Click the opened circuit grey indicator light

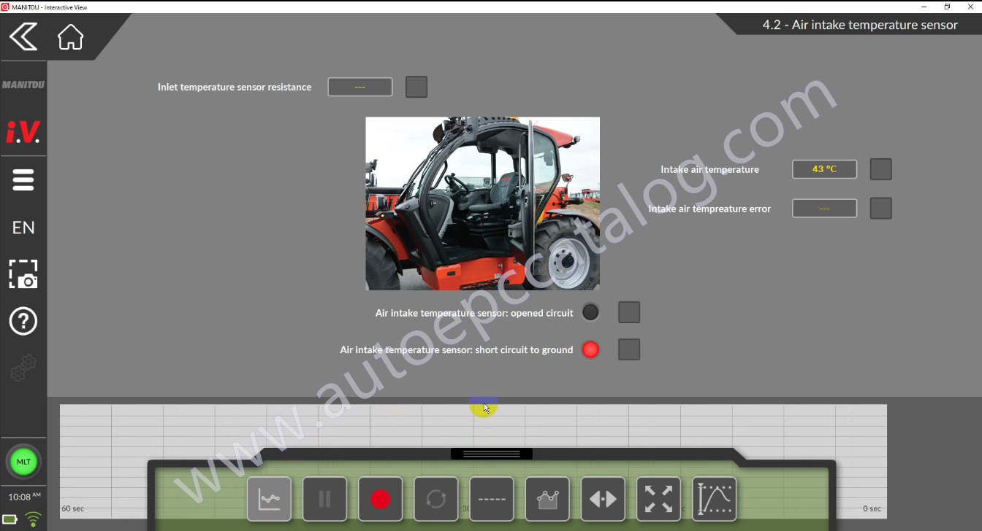(590, 312)
